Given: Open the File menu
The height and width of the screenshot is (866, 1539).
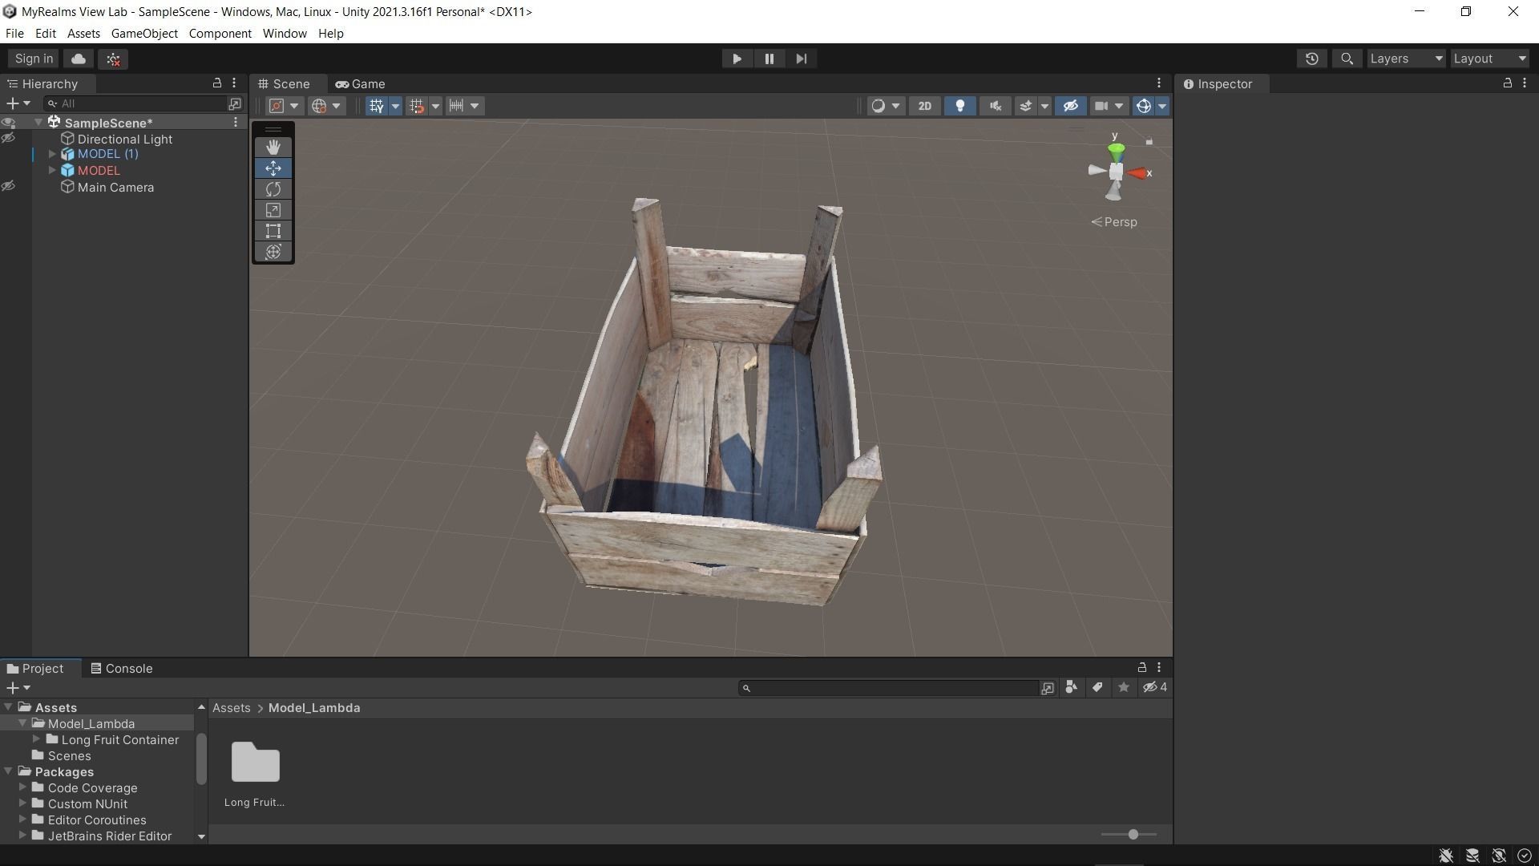Looking at the screenshot, I should (14, 34).
